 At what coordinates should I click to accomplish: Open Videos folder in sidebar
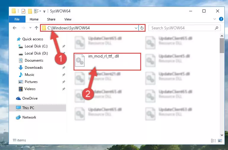pyautogui.click(x=30, y=89)
